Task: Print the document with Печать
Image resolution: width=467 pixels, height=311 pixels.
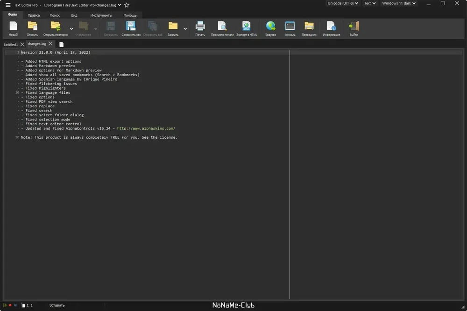Action: (200, 28)
